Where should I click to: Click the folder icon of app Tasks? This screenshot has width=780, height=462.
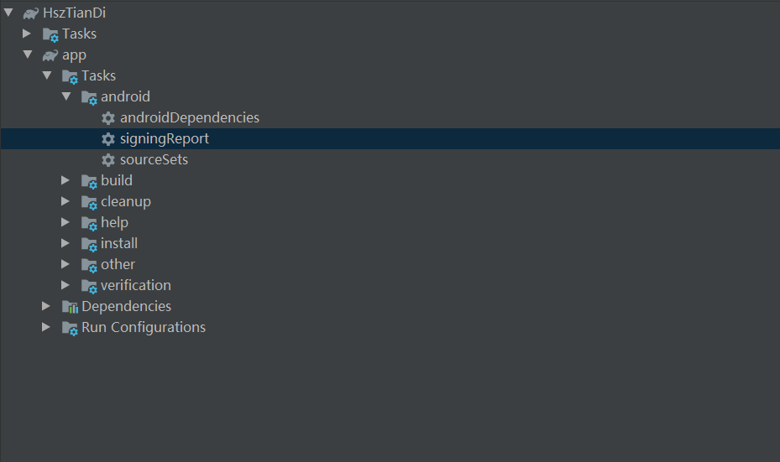(x=70, y=76)
